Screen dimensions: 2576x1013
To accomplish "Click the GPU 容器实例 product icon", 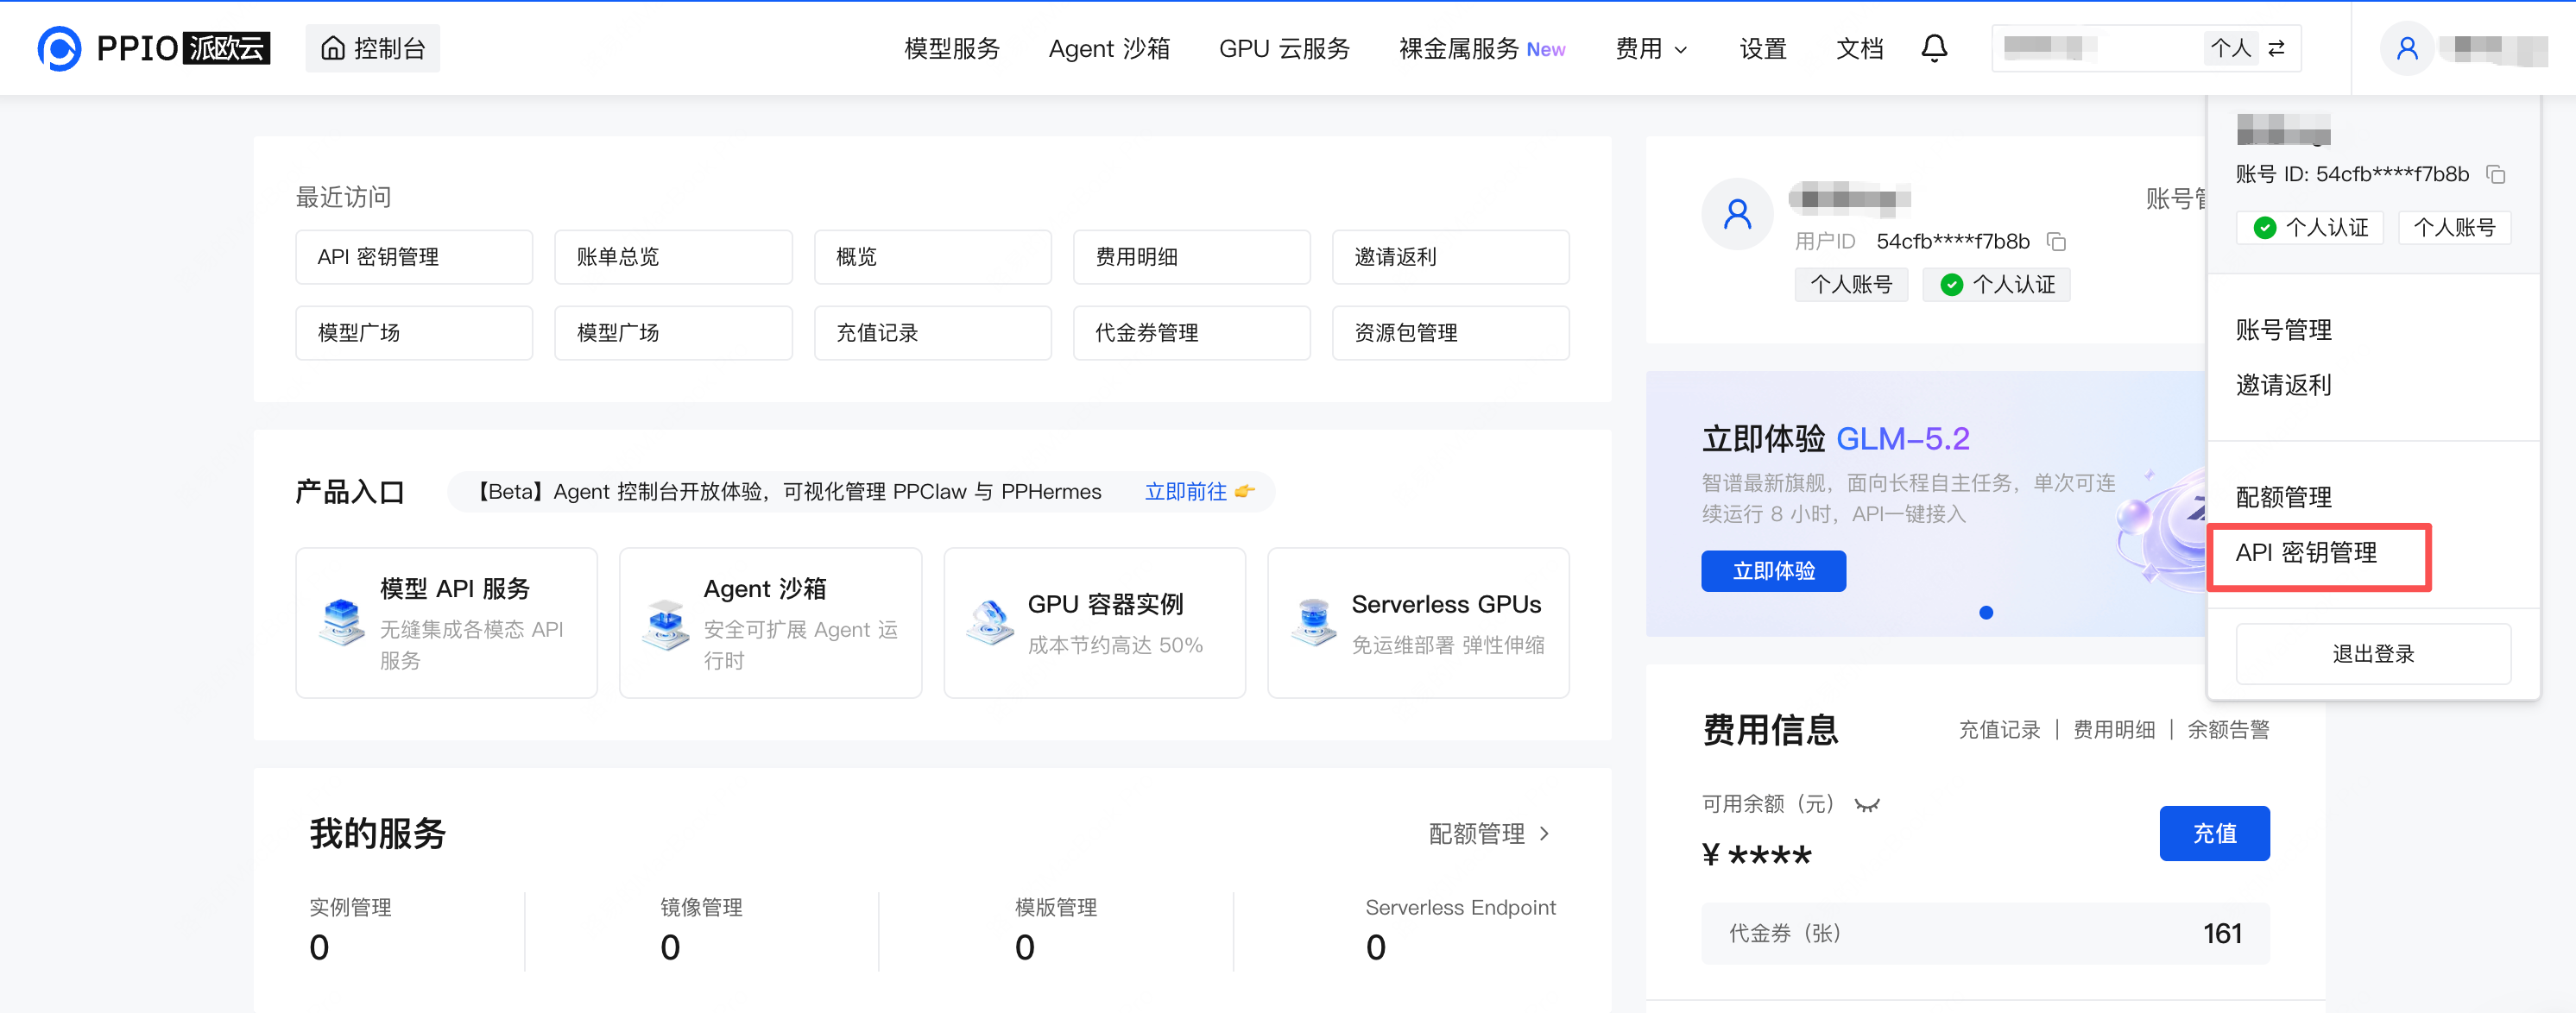I will [x=990, y=622].
